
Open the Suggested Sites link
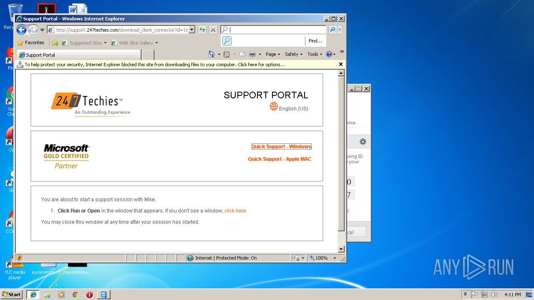pyautogui.click(x=84, y=42)
